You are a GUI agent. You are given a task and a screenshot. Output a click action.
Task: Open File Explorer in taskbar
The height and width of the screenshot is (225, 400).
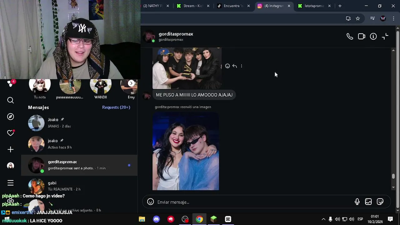click(x=142, y=219)
